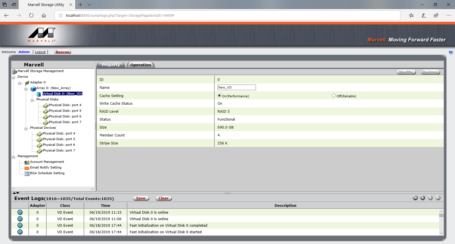This screenshot has height=244, width=455.
Task: Click the browser address bar
Action: pos(227,15)
